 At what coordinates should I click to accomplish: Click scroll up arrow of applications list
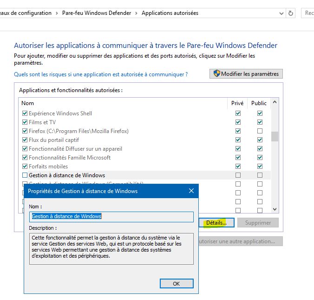click(275, 102)
